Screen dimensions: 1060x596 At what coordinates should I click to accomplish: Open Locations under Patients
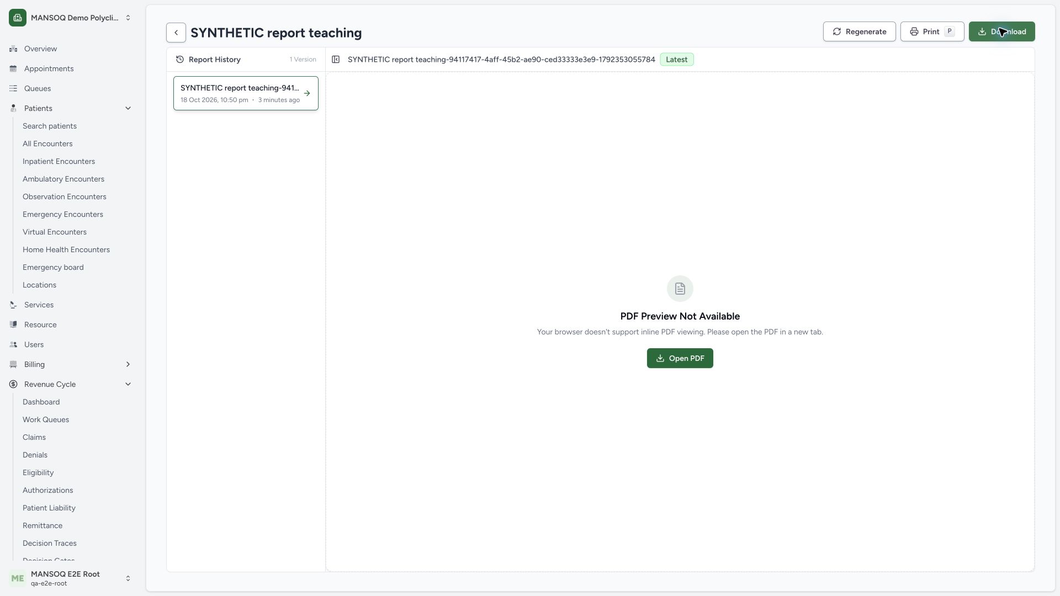tap(39, 285)
